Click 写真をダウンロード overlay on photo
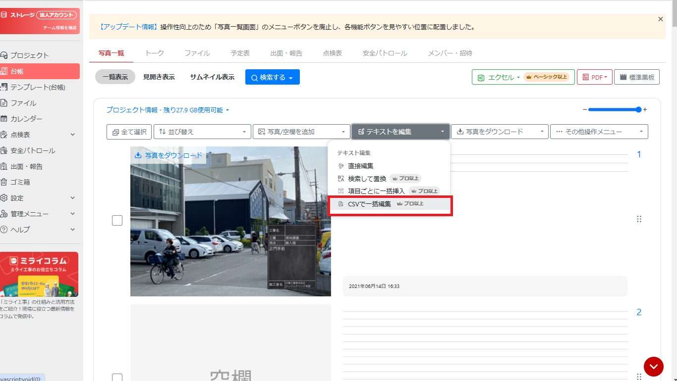677x381 pixels. pyautogui.click(x=169, y=155)
